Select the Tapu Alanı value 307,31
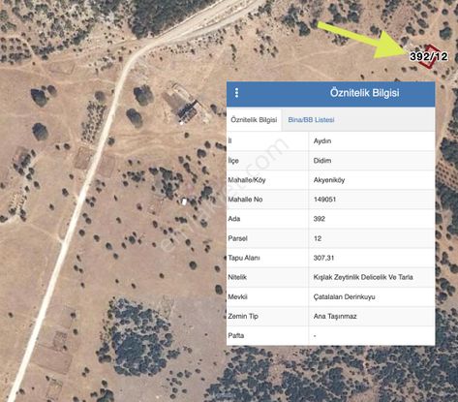This screenshot has width=458, height=402. pos(323,258)
